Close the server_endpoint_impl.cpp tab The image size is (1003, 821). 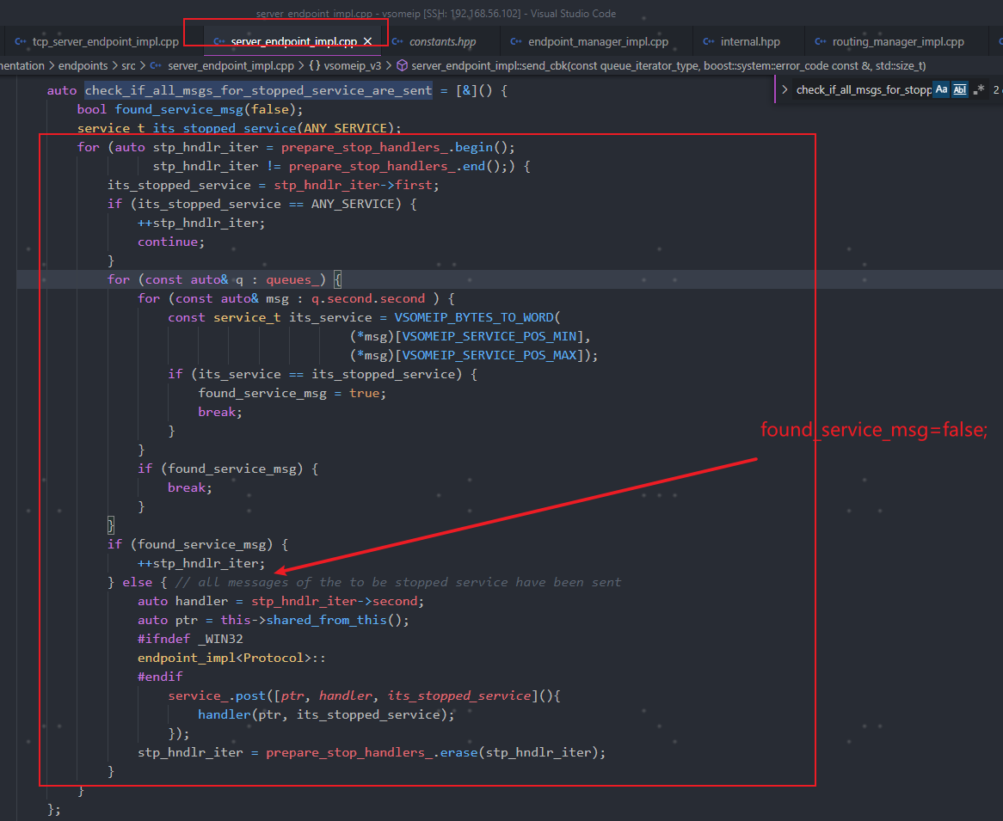coord(368,41)
